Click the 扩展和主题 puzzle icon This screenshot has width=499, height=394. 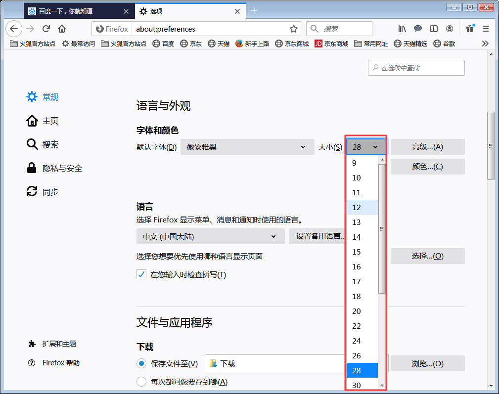pyautogui.click(x=31, y=343)
